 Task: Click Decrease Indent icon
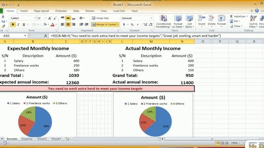point(81,25)
